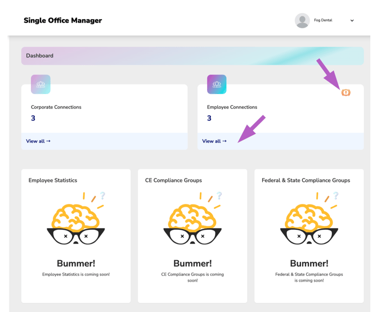Open the Fog Dental account name menu

point(323,20)
